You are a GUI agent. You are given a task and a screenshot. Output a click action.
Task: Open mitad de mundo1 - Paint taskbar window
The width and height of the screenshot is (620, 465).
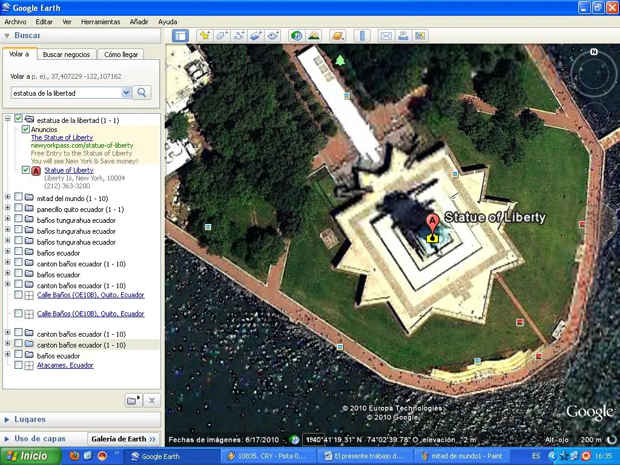pos(462,456)
